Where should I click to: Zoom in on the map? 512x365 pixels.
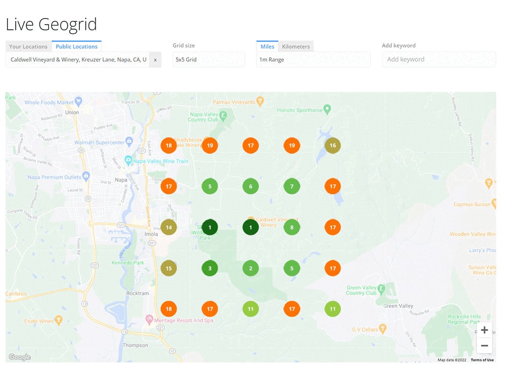pos(484,330)
